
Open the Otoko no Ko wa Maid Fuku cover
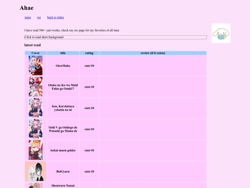point(36,86)
